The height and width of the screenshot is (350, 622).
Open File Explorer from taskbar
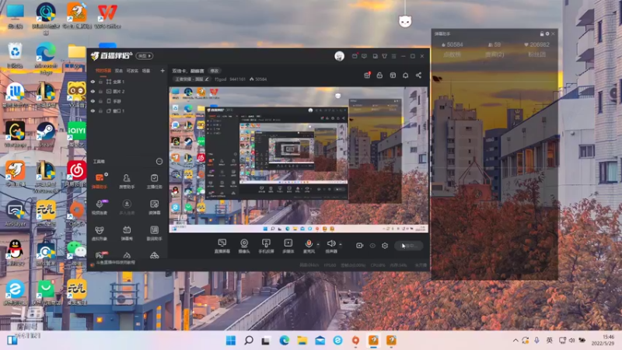click(x=302, y=340)
